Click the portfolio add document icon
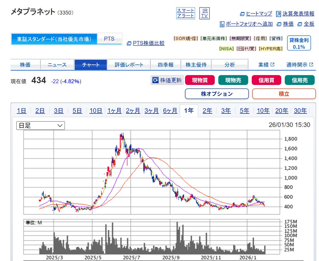 coord(222,24)
